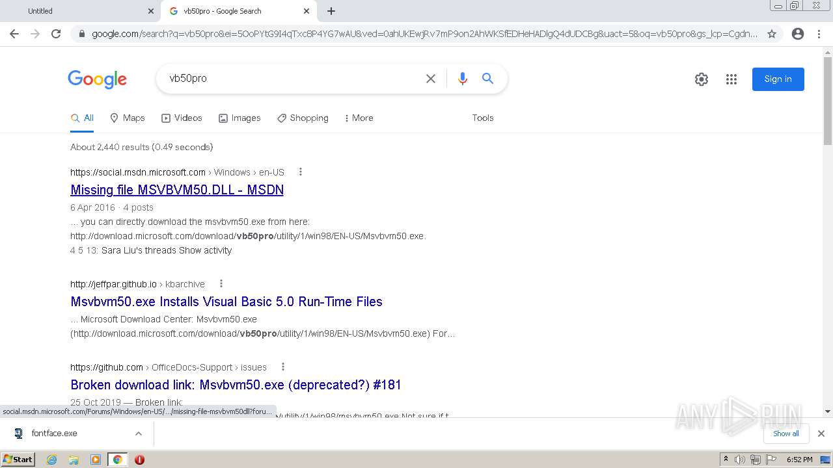Image resolution: width=833 pixels, height=468 pixels.
Task: Open the Windows Start menu
Action: (18, 460)
